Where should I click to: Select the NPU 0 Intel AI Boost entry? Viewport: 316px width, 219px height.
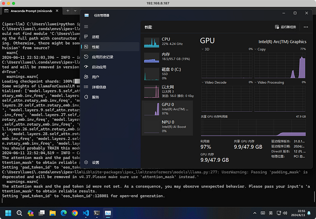[167, 127]
